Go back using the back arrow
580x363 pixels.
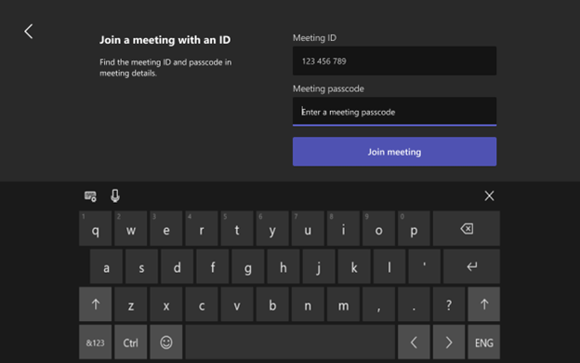click(x=29, y=32)
